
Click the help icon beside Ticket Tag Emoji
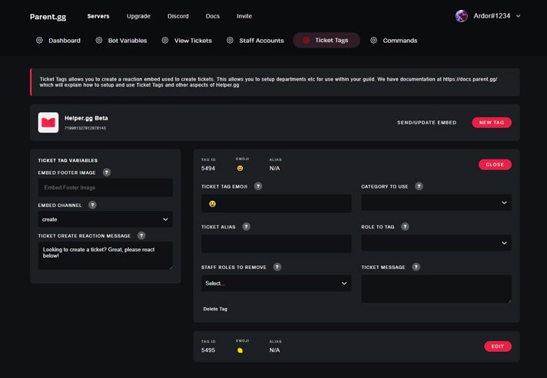[258, 186]
